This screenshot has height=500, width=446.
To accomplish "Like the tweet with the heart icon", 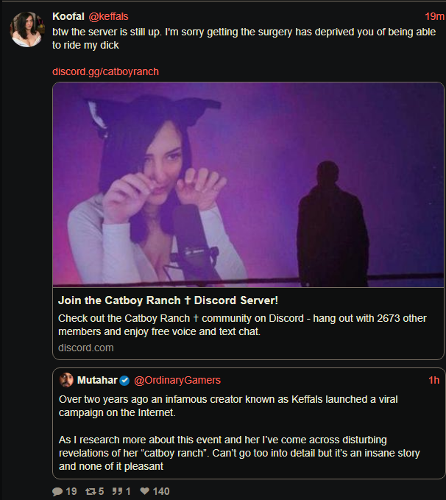I will click(x=145, y=491).
